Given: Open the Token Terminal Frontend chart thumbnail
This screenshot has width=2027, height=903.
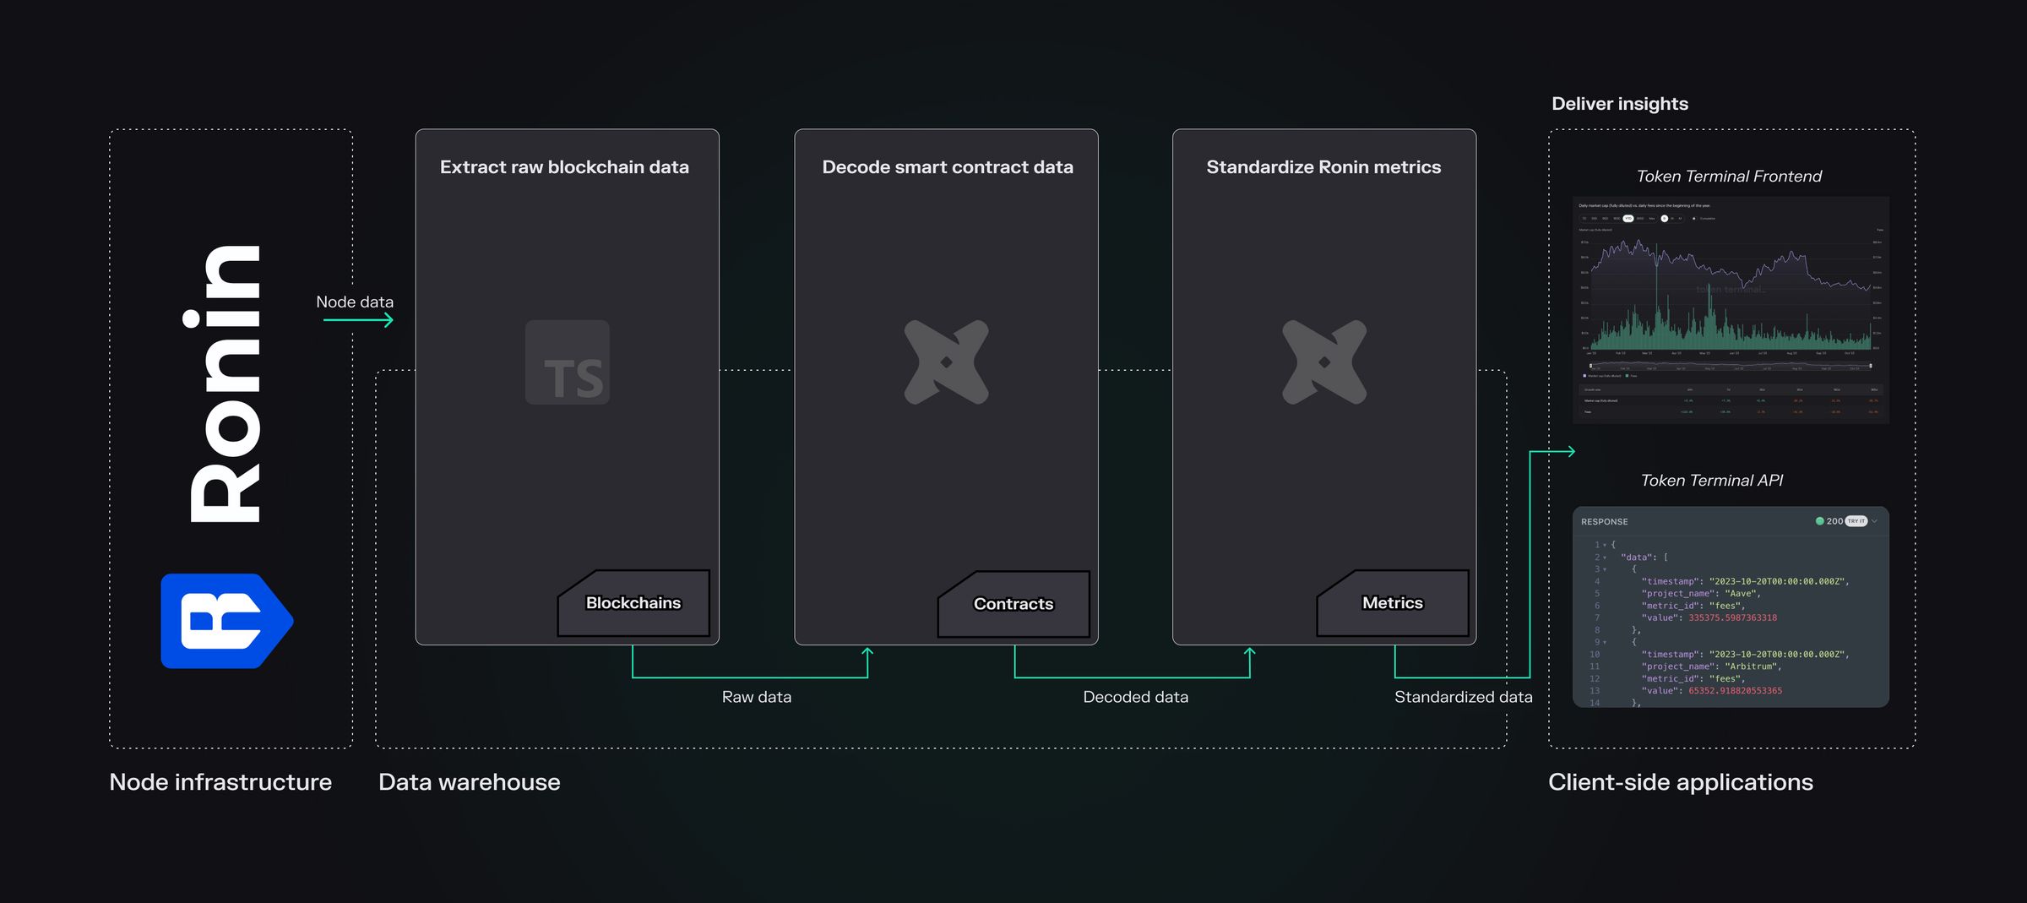Looking at the screenshot, I should coord(1731,310).
